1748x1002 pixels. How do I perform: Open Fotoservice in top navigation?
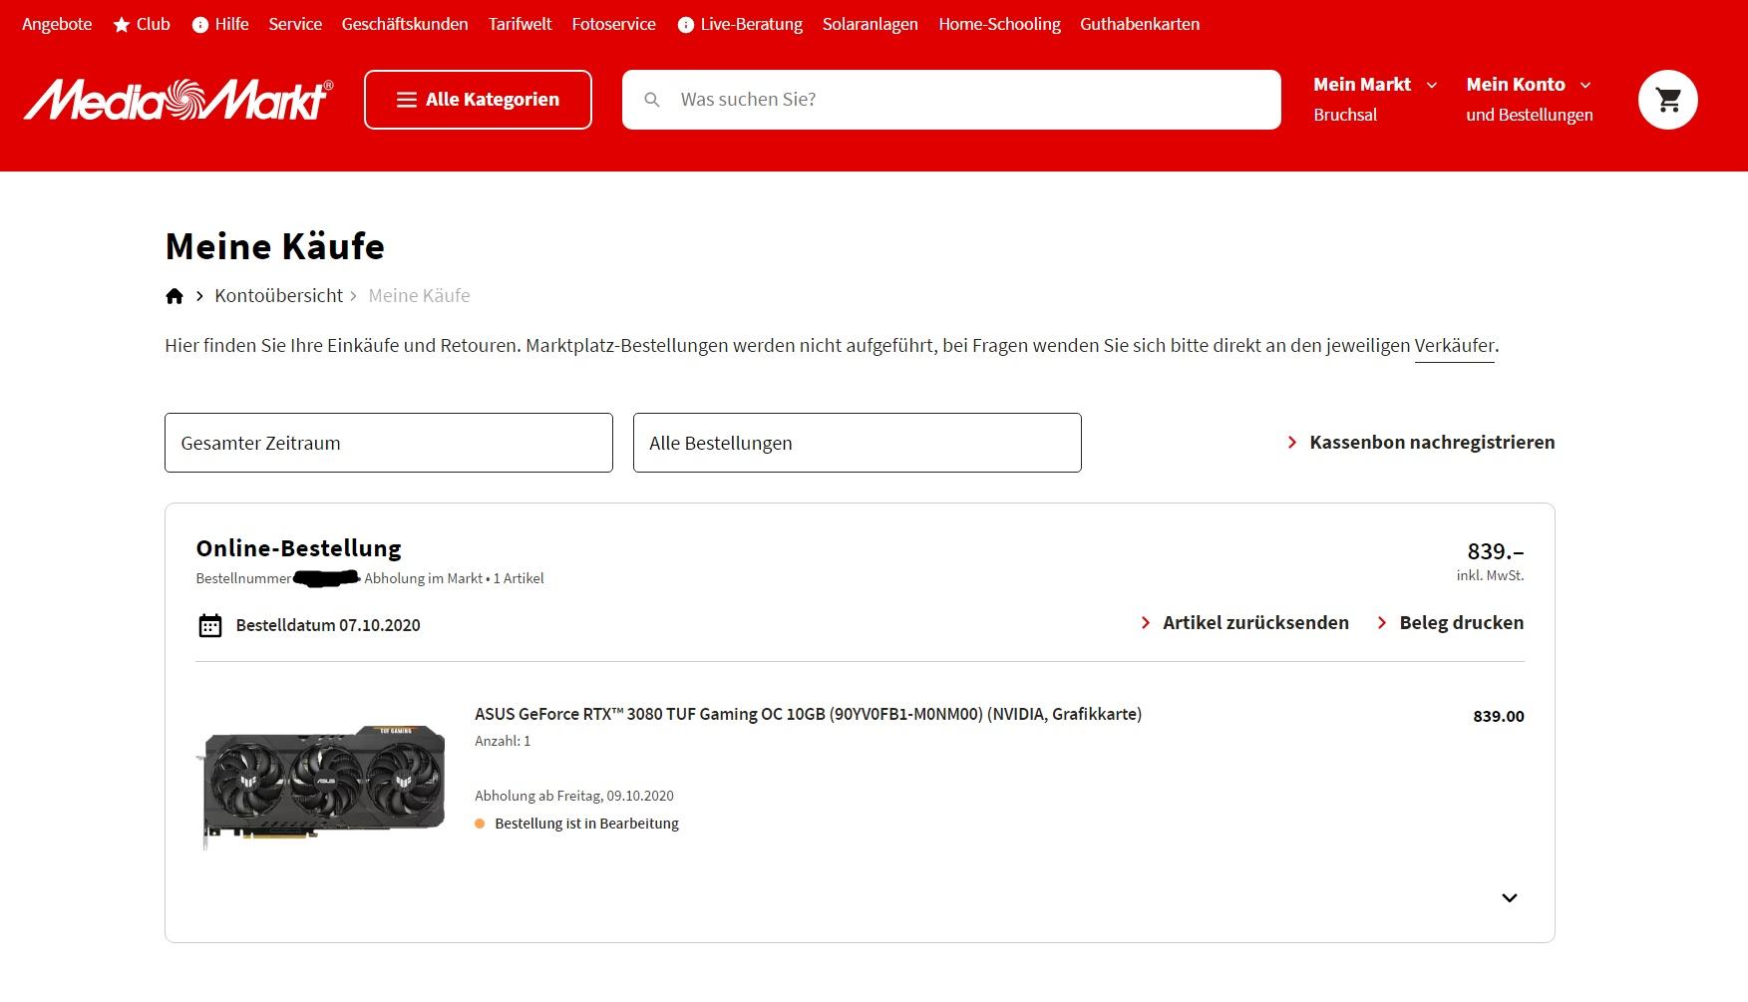click(613, 24)
